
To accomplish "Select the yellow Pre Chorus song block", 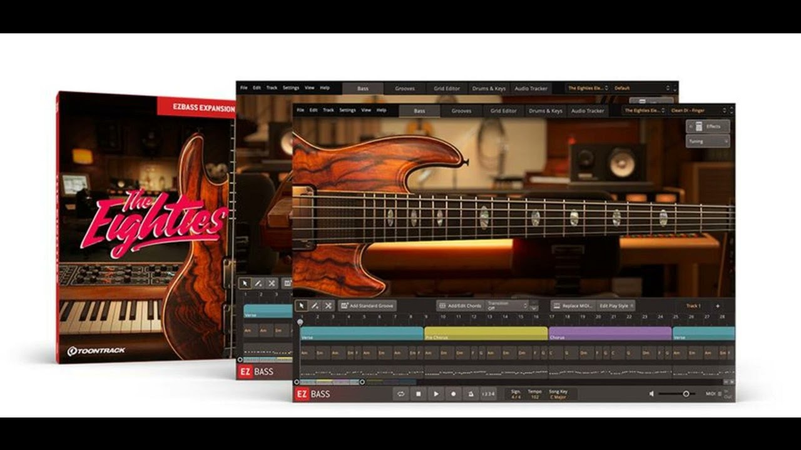I will (x=486, y=334).
